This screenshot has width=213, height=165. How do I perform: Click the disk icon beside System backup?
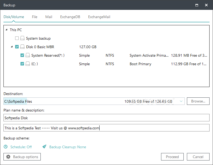pos(22,38)
